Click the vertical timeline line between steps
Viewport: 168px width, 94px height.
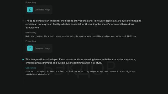tap(23, 40)
